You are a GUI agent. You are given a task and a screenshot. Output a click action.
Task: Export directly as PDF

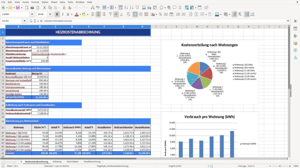27,8
